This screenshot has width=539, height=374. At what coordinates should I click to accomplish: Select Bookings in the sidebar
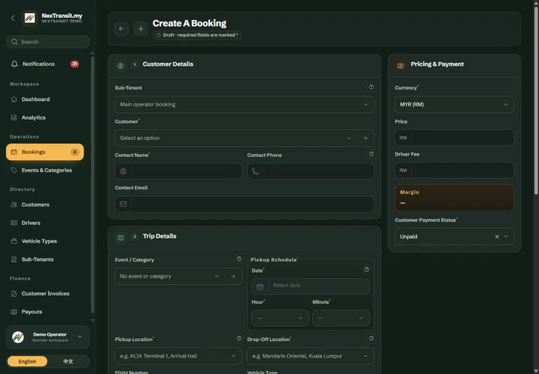tap(45, 152)
